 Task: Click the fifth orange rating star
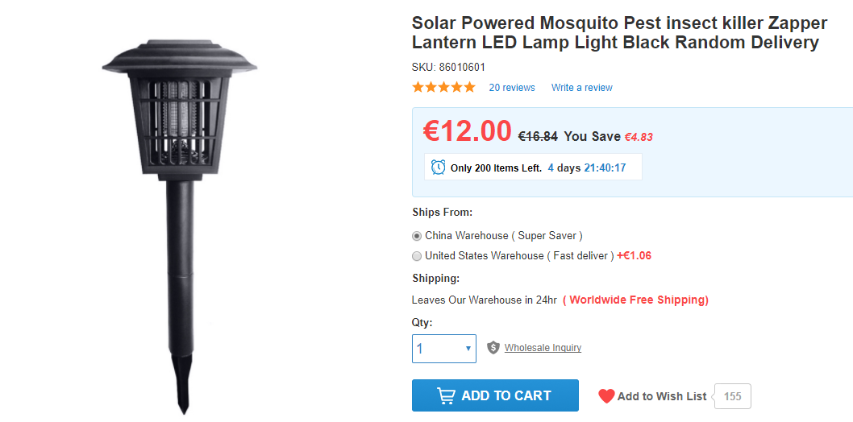(x=470, y=87)
